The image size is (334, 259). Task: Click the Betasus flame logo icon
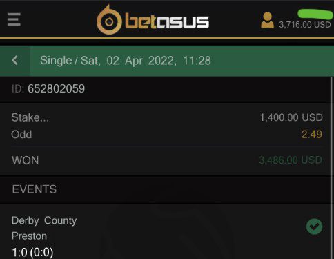(x=109, y=20)
